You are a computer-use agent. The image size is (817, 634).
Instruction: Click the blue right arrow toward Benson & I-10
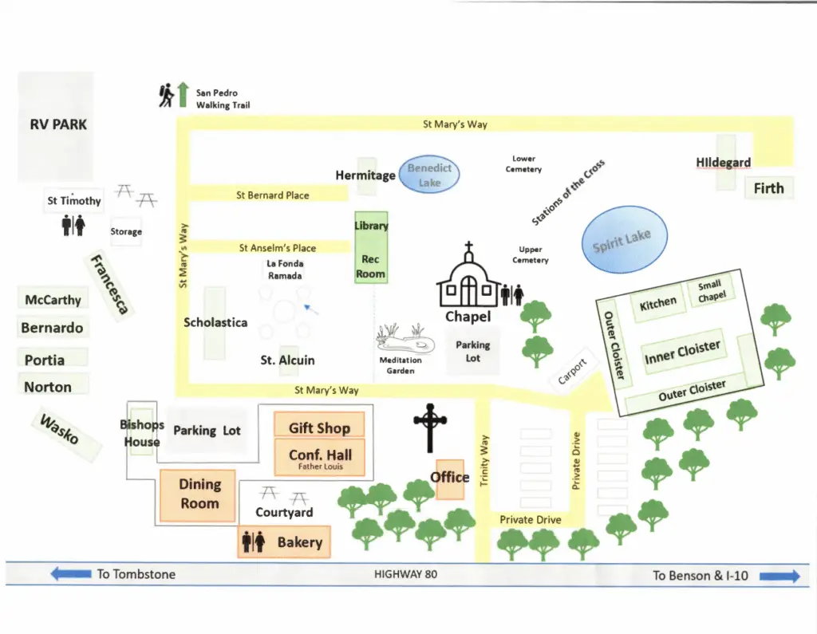click(779, 576)
